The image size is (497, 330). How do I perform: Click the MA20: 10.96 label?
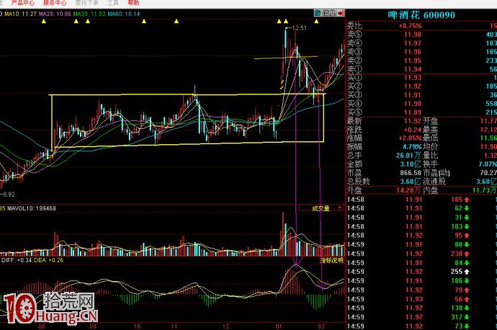[55, 14]
